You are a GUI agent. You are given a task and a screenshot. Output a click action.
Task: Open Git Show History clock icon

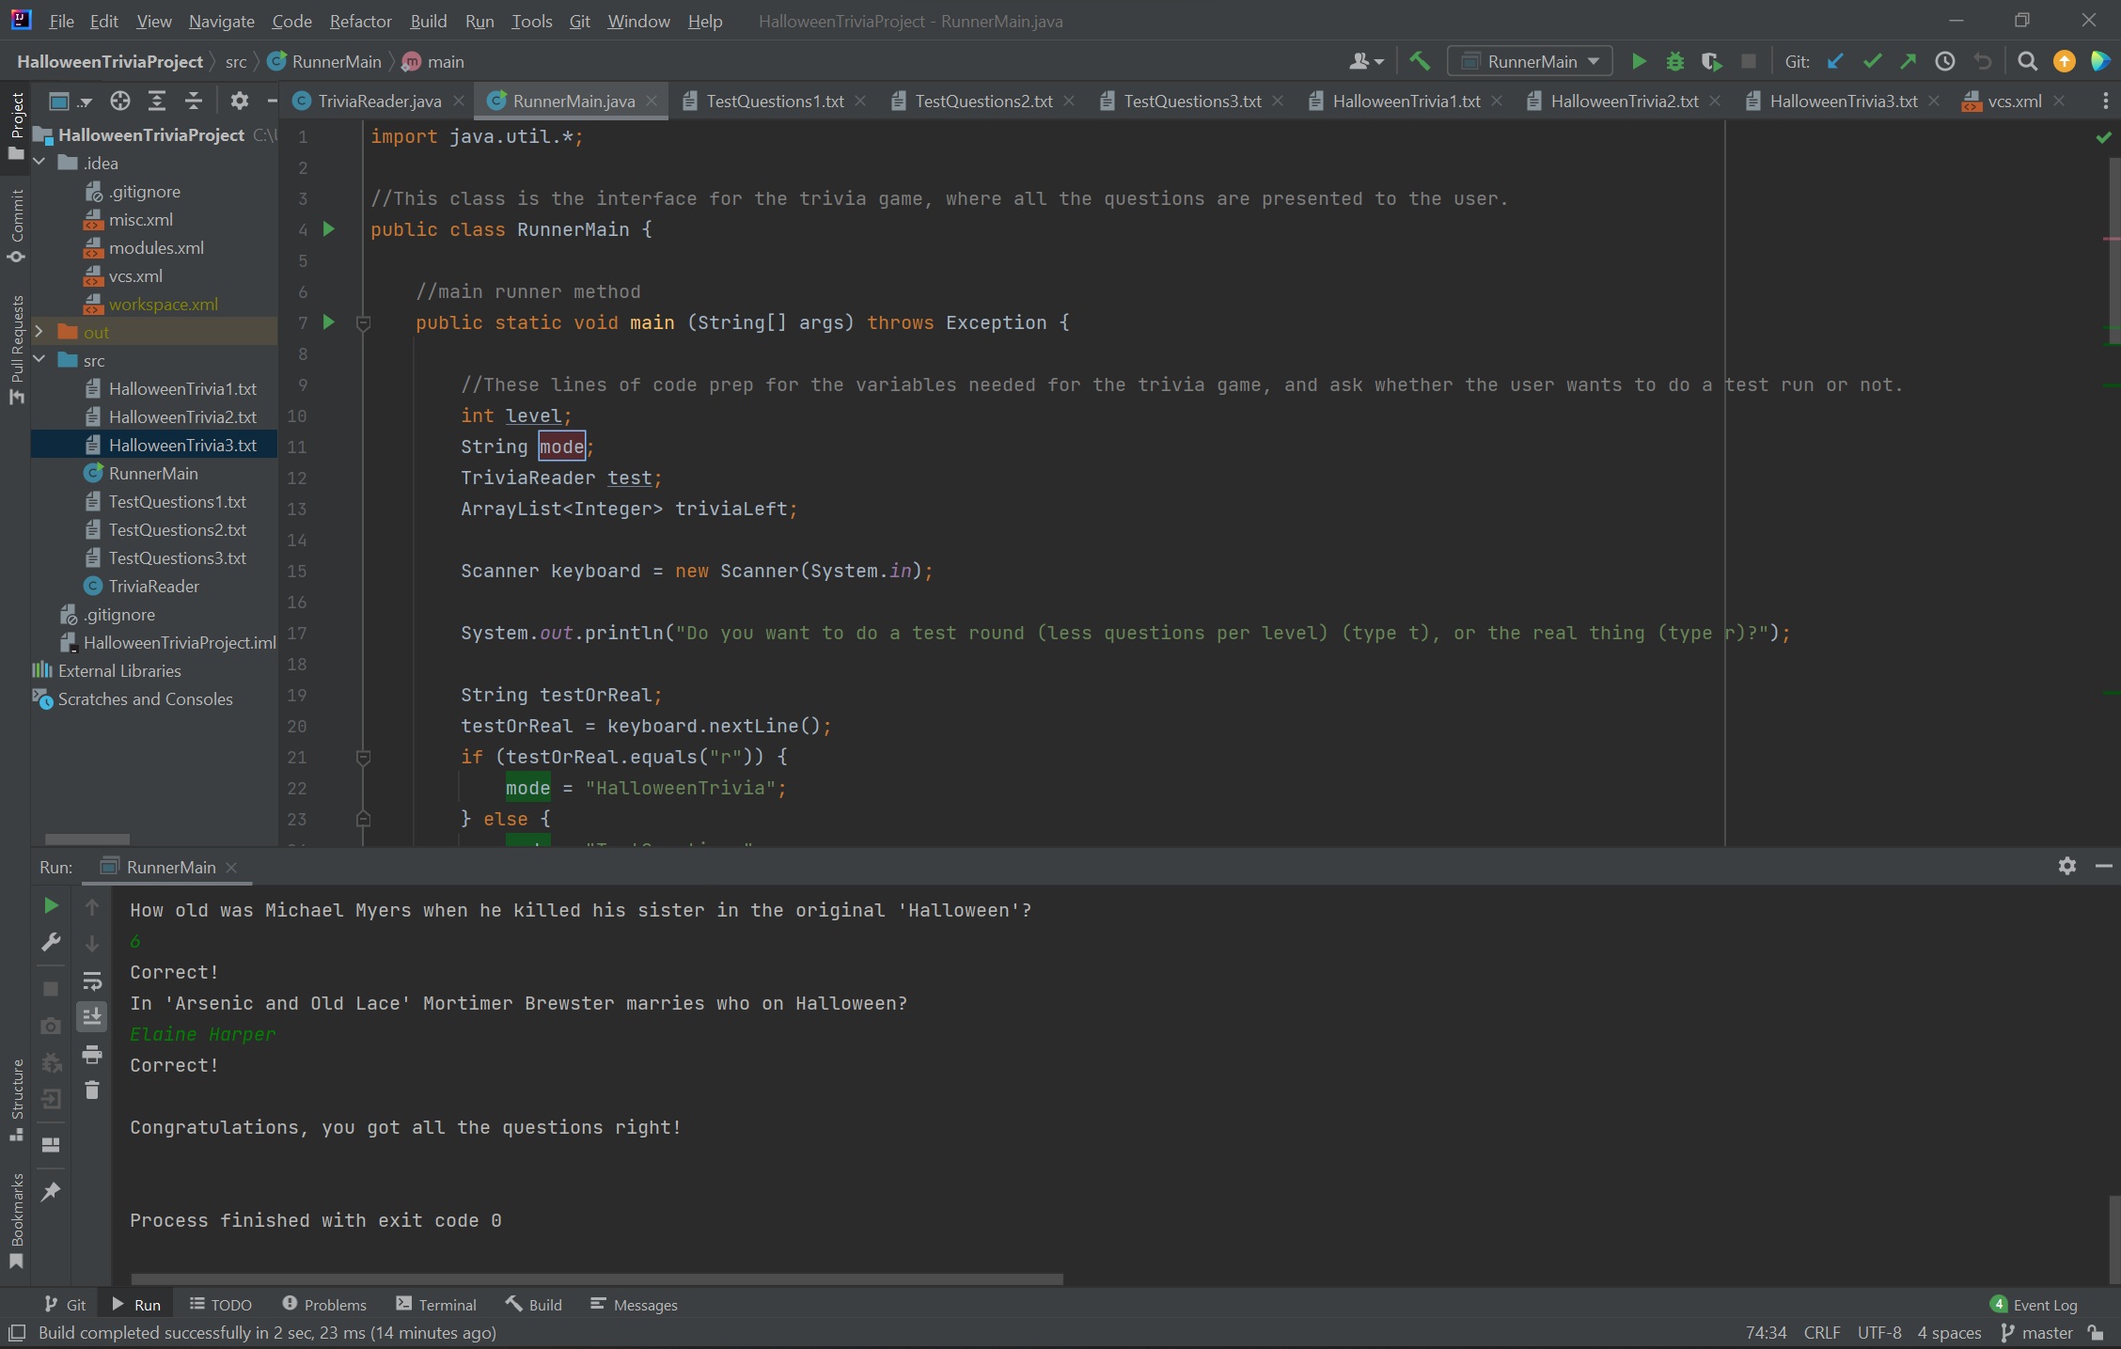coord(1945,62)
